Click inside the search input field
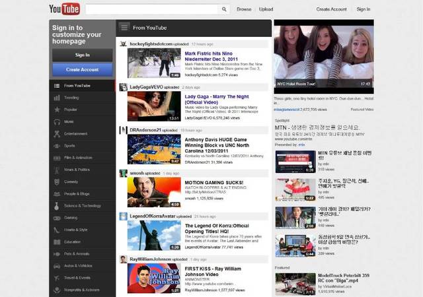 tap(151, 9)
